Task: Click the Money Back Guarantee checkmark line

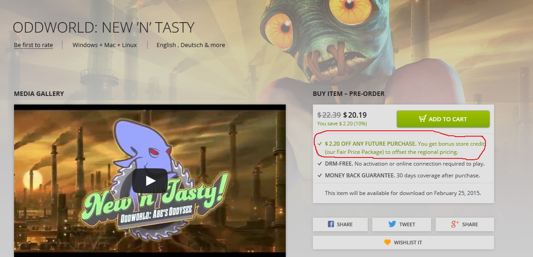Action: pos(399,176)
